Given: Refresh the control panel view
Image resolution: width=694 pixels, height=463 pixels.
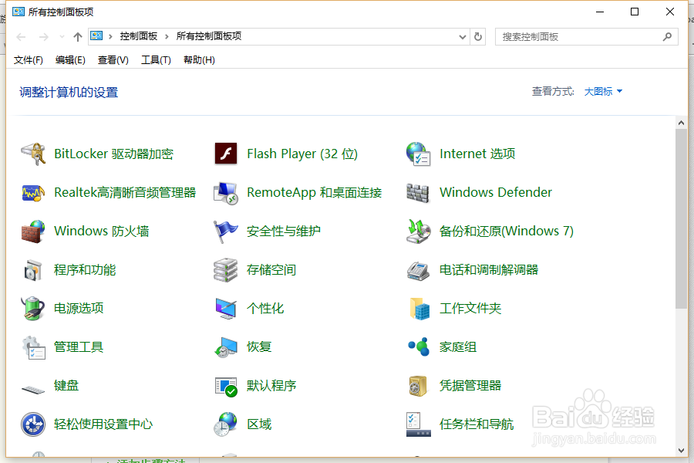Looking at the screenshot, I should [x=478, y=37].
